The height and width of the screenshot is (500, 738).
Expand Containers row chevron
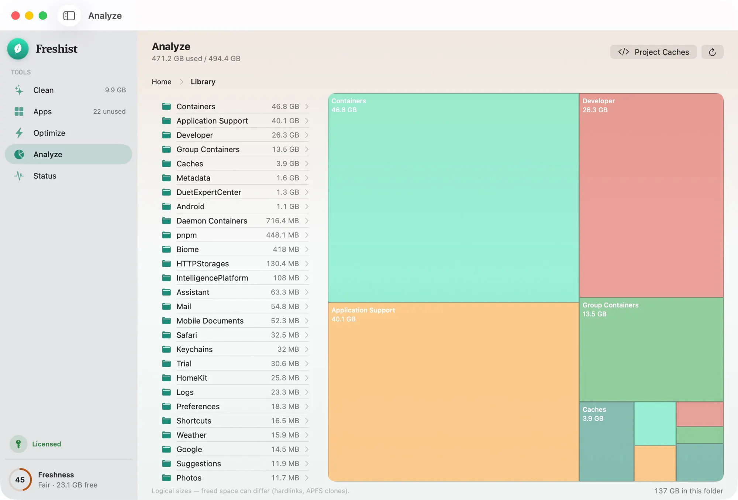(x=307, y=106)
